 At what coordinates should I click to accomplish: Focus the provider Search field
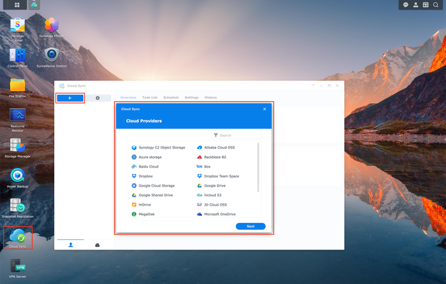click(x=236, y=136)
